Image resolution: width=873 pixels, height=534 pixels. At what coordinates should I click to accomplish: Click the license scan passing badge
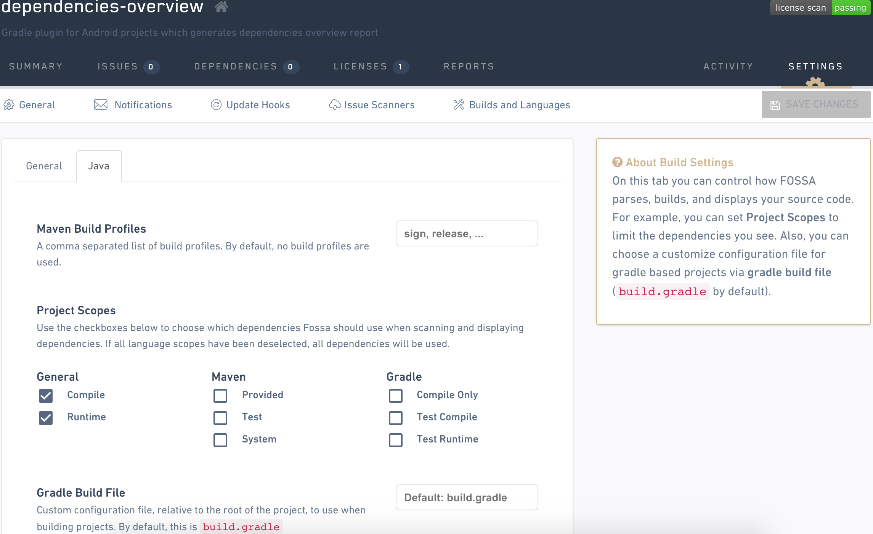(820, 8)
